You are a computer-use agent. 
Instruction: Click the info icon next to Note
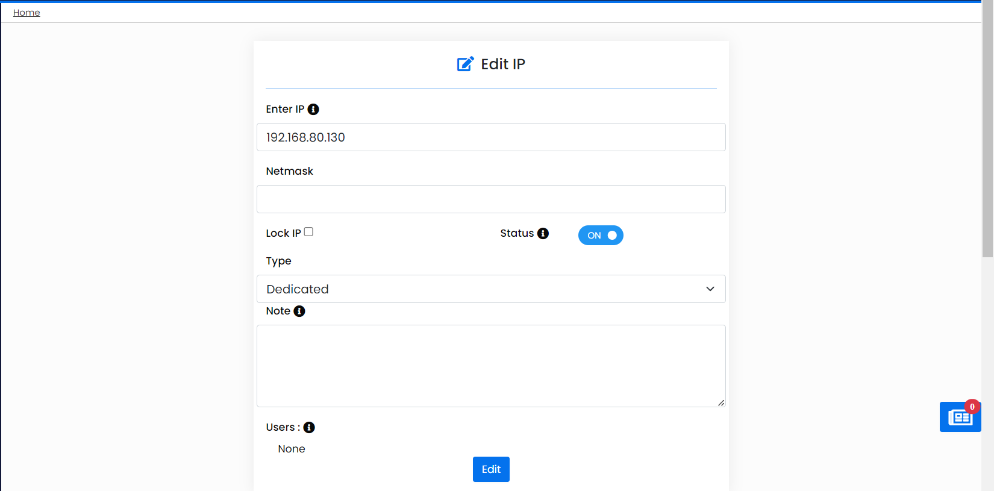point(299,311)
